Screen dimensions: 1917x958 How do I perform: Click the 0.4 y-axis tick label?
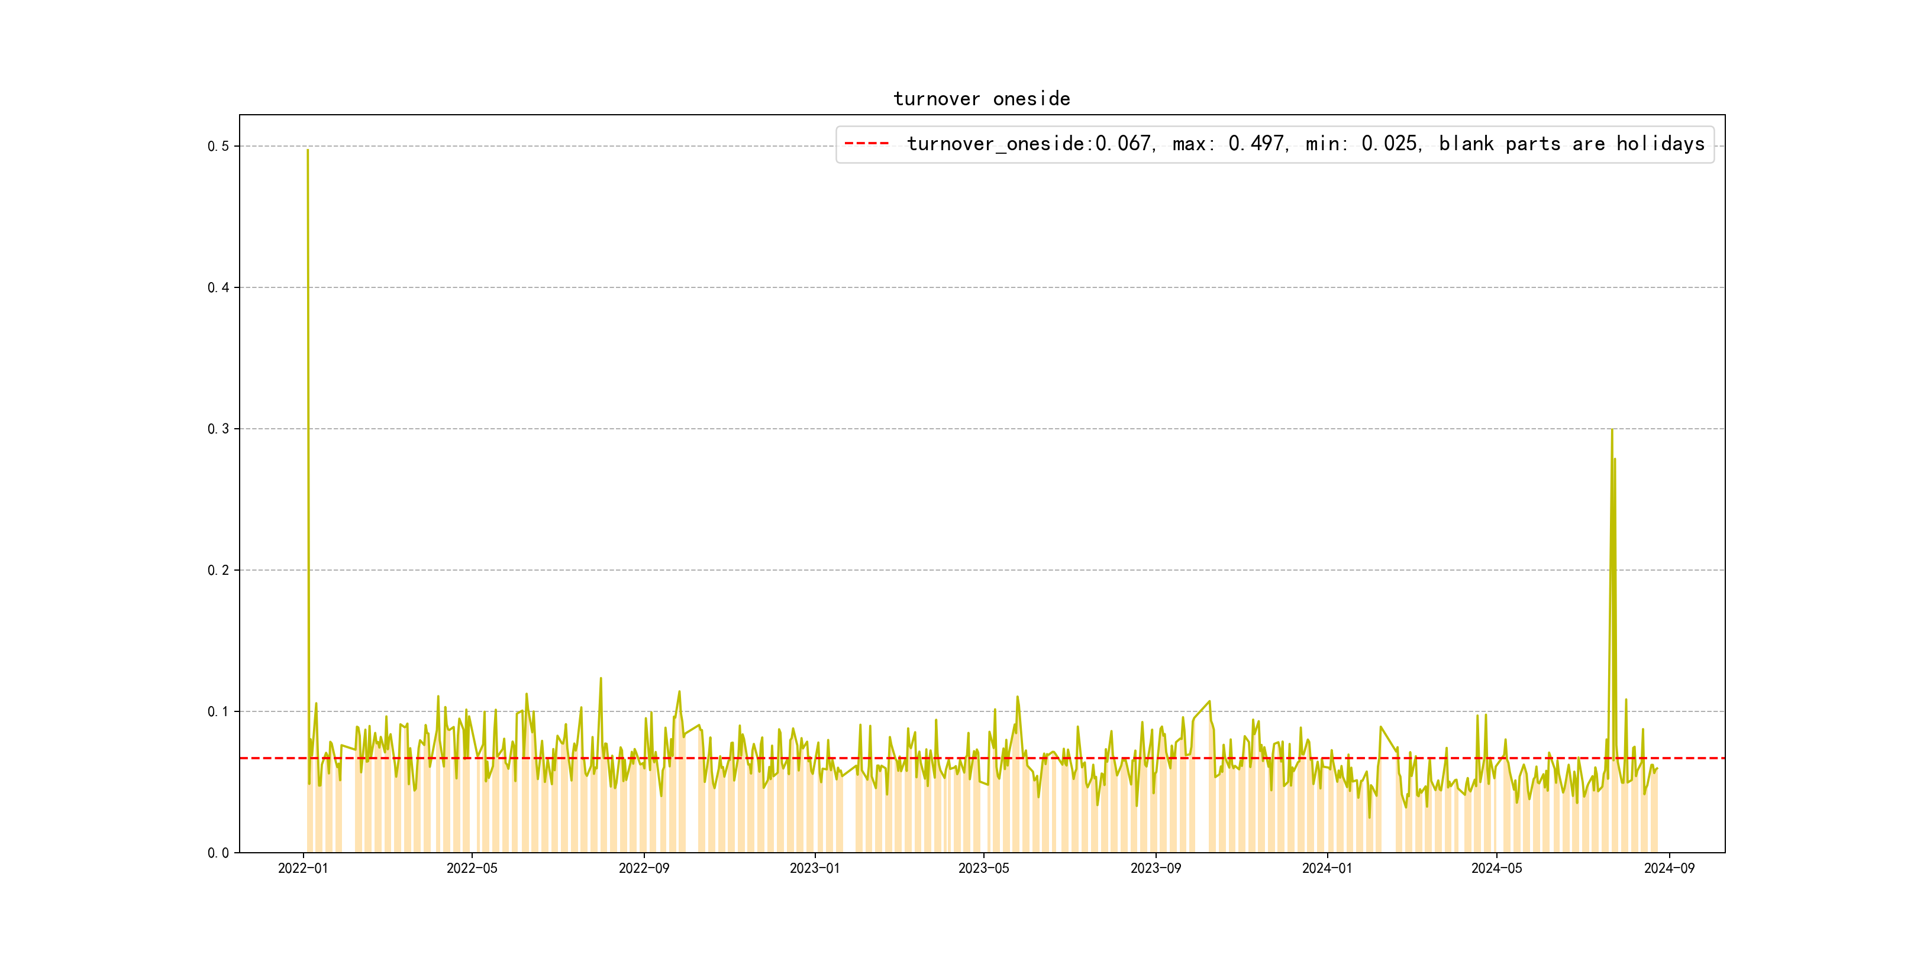coord(218,288)
